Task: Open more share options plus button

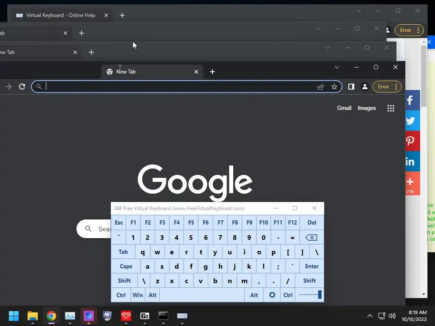Action: pyautogui.click(x=413, y=183)
